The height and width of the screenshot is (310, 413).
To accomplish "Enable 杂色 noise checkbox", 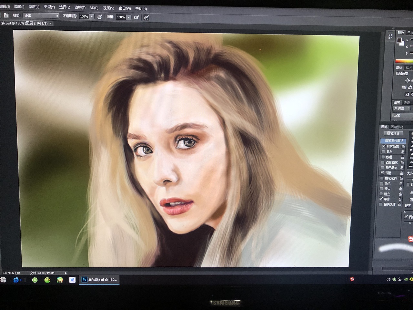I will click(382, 183).
